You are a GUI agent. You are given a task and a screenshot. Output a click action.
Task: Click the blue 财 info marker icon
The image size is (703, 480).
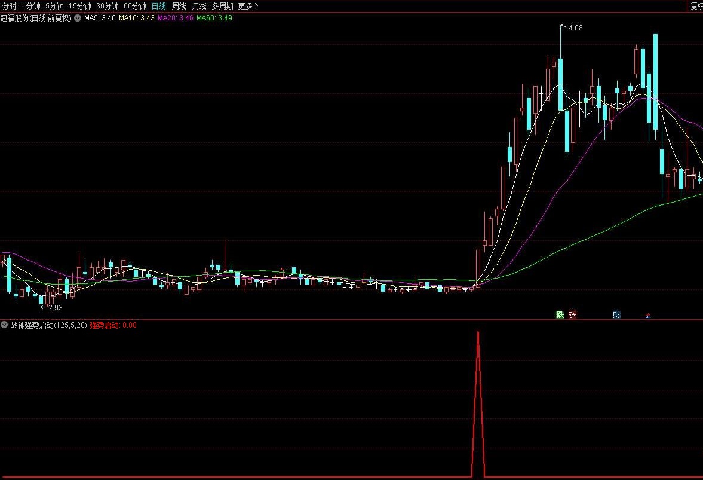click(x=616, y=315)
